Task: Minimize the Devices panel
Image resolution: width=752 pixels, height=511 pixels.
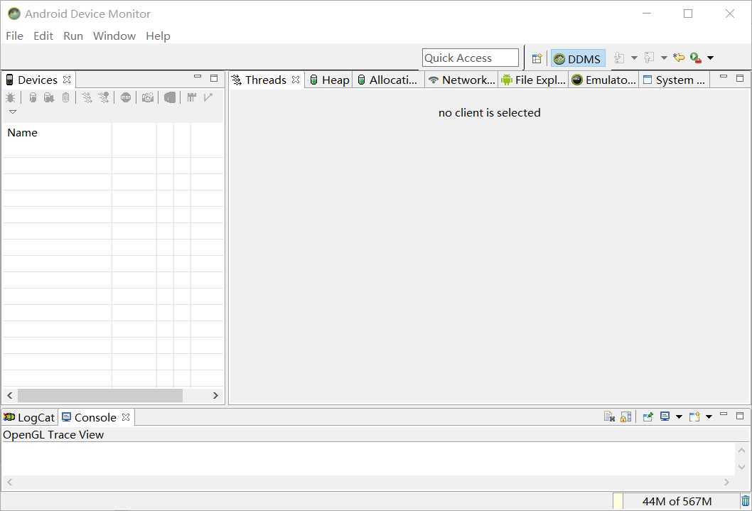Action: pyautogui.click(x=198, y=77)
